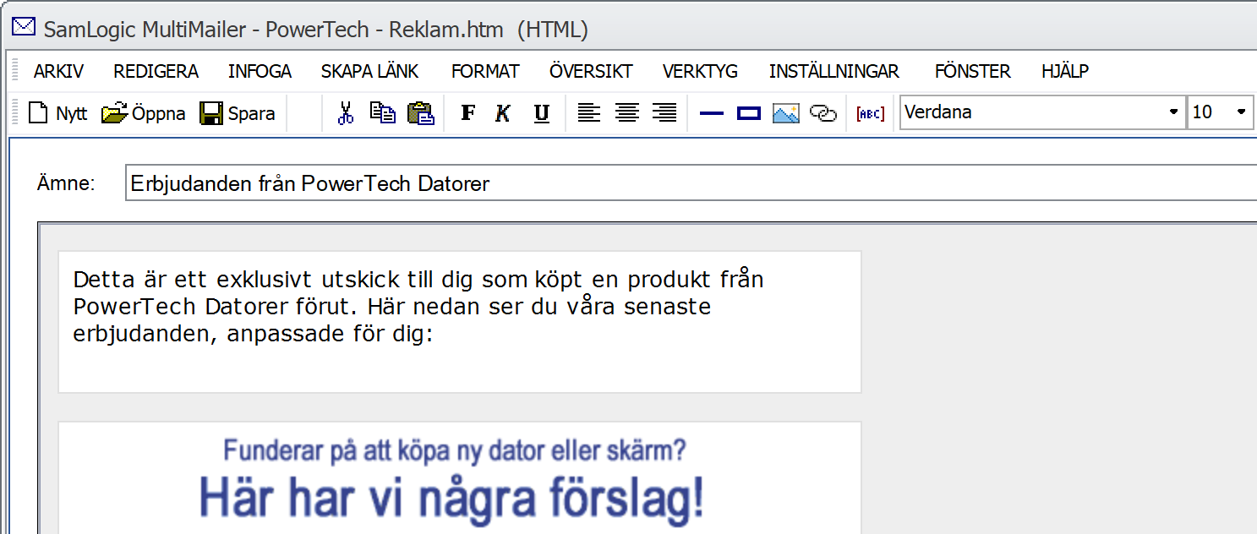
Task: Open the VERKTYG menu
Action: tap(700, 72)
